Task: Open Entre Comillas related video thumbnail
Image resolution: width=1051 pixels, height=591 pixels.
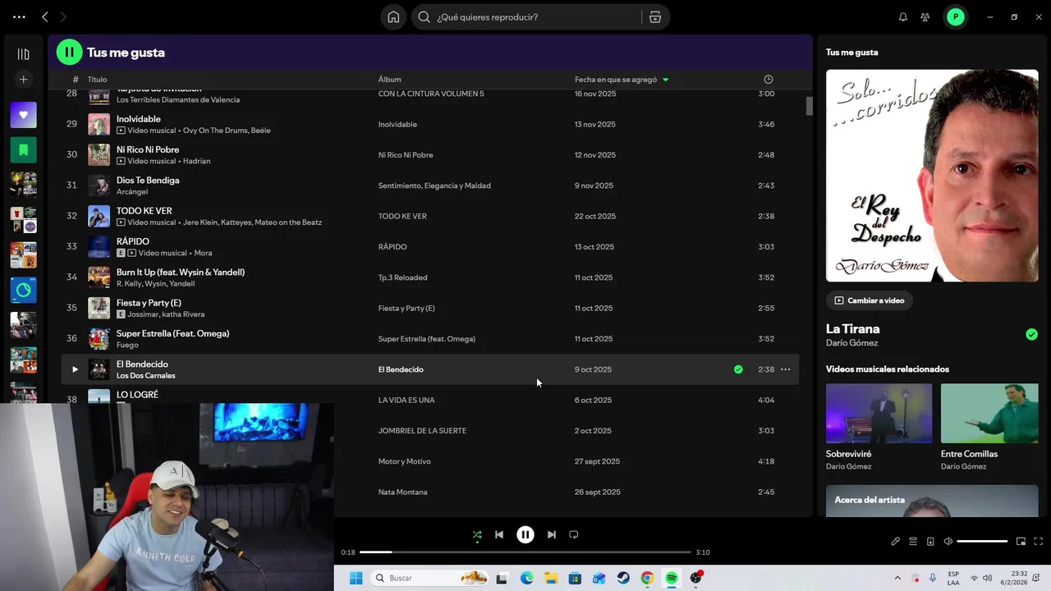Action: click(x=989, y=413)
